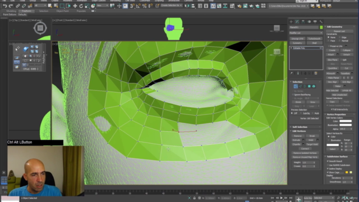Activate Select Object tool
Viewport: 359px width, 202px height.
click(50, 6)
